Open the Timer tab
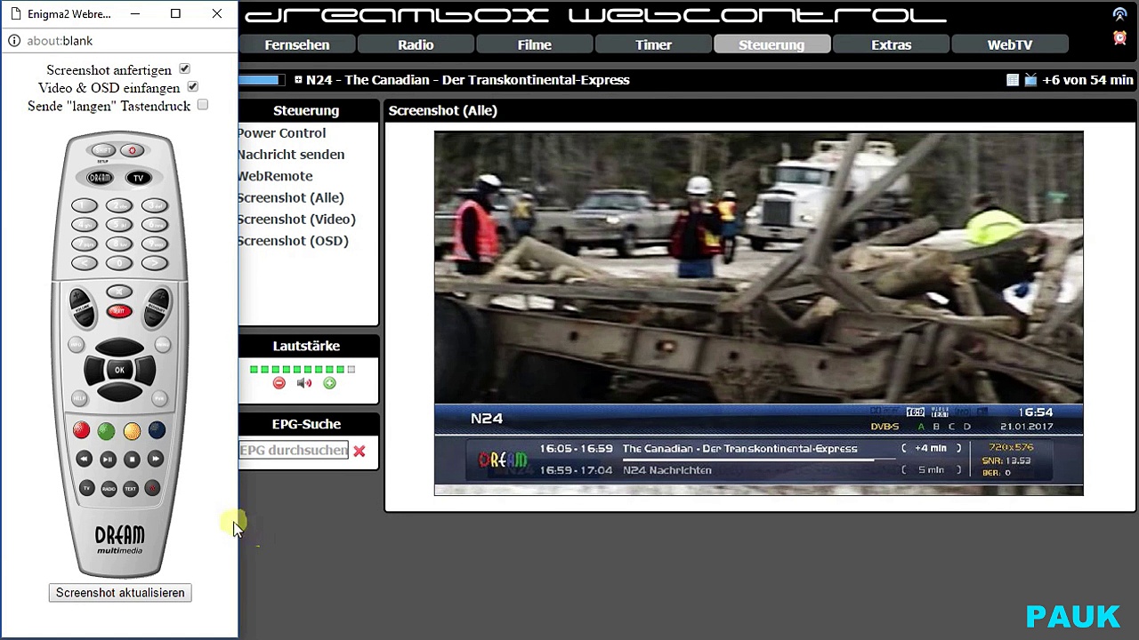This screenshot has height=640, width=1139. point(653,45)
